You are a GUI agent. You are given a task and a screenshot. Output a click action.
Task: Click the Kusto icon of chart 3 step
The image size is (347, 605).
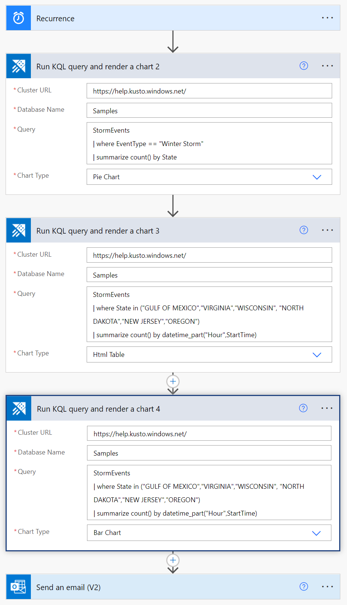click(x=19, y=230)
